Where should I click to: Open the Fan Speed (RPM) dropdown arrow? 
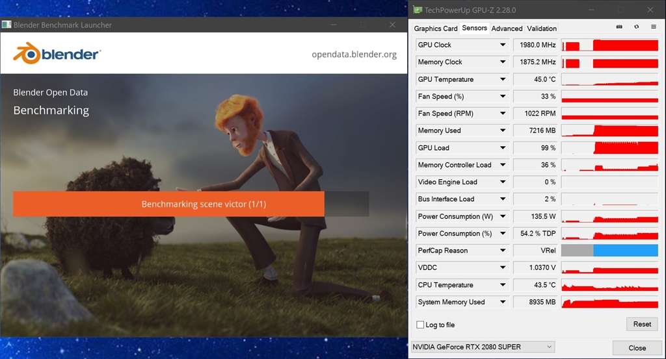coord(503,114)
